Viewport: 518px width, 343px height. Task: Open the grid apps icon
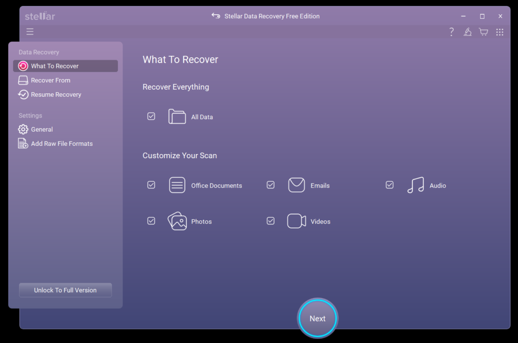(500, 32)
